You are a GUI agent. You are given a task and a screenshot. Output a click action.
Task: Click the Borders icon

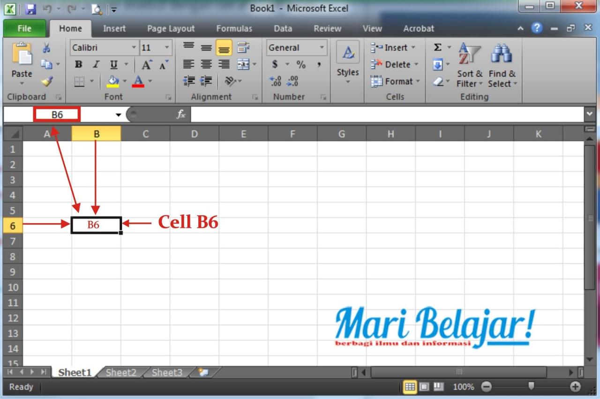(x=80, y=82)
